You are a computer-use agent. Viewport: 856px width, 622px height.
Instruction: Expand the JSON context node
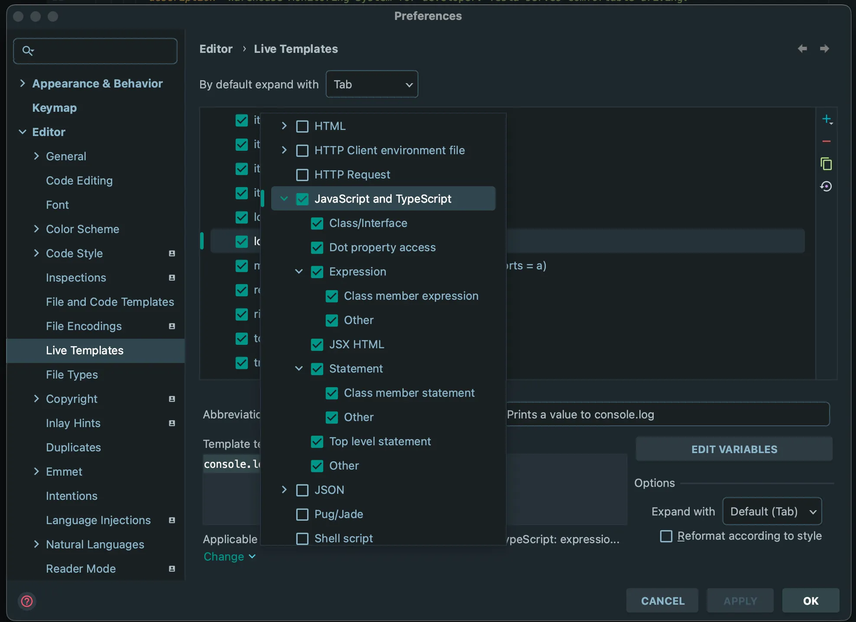[x=284, y=490]
